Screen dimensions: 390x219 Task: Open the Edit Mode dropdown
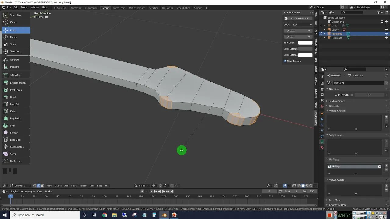(x=21, y=186)
